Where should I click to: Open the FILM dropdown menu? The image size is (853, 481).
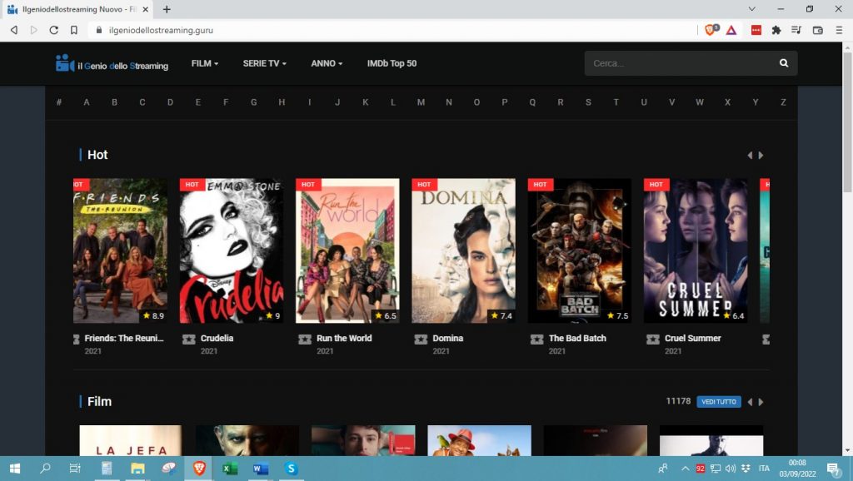coord(204,63)
